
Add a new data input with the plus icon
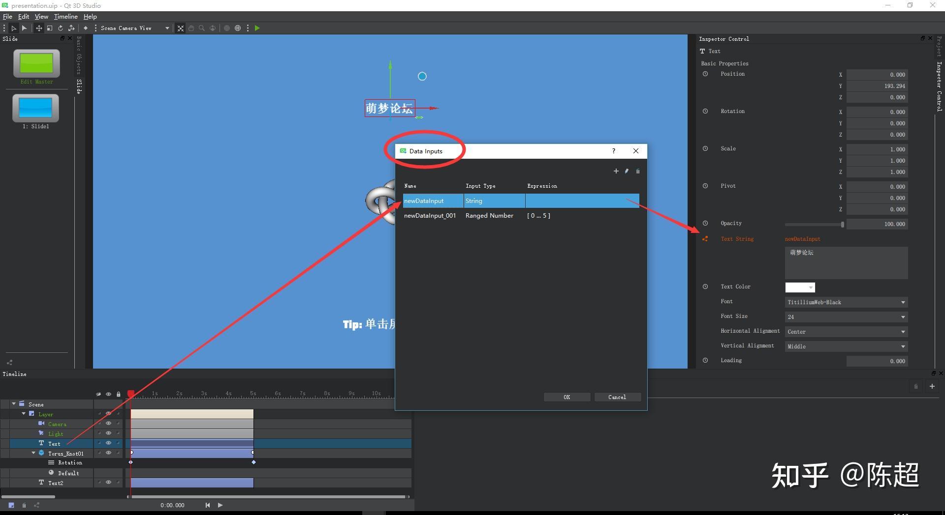point(616,171)
